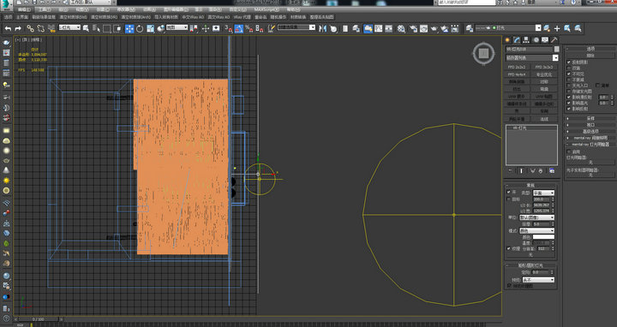Open the 帮助(H) menu

tap(293, 9)
